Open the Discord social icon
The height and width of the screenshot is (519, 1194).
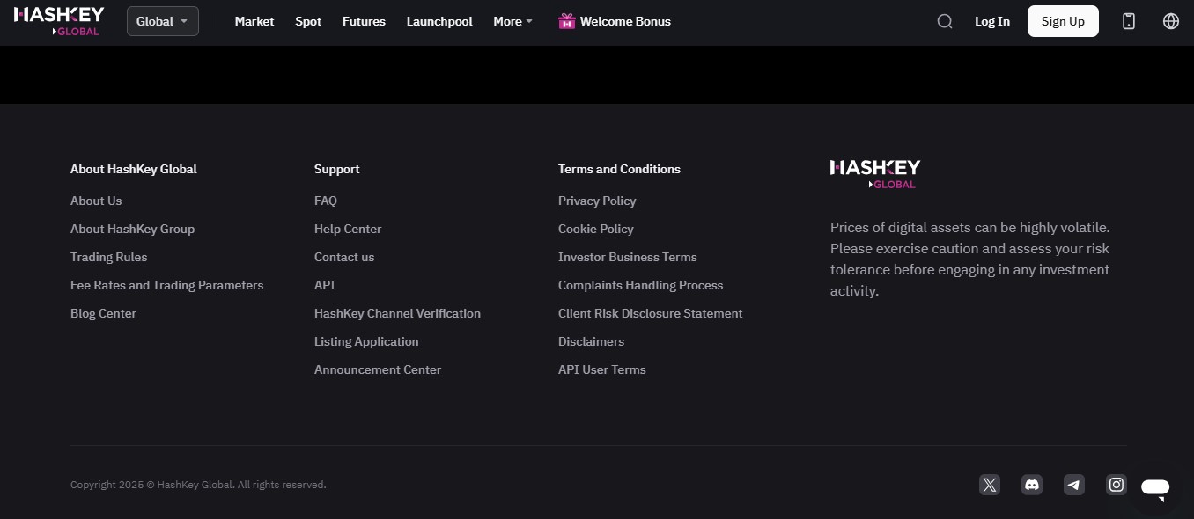point(1032,485)
